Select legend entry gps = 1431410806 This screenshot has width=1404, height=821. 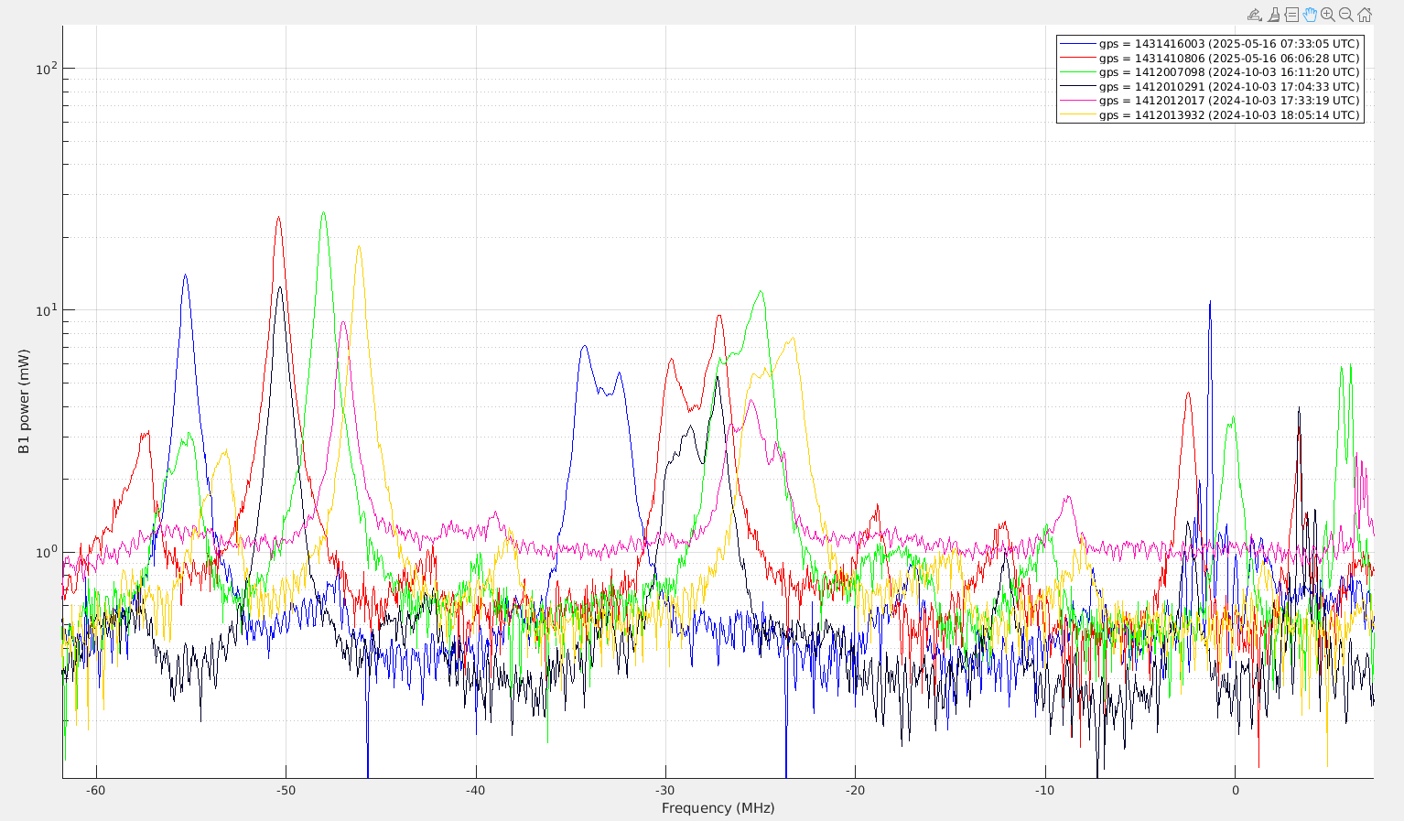coord(1229,58)
